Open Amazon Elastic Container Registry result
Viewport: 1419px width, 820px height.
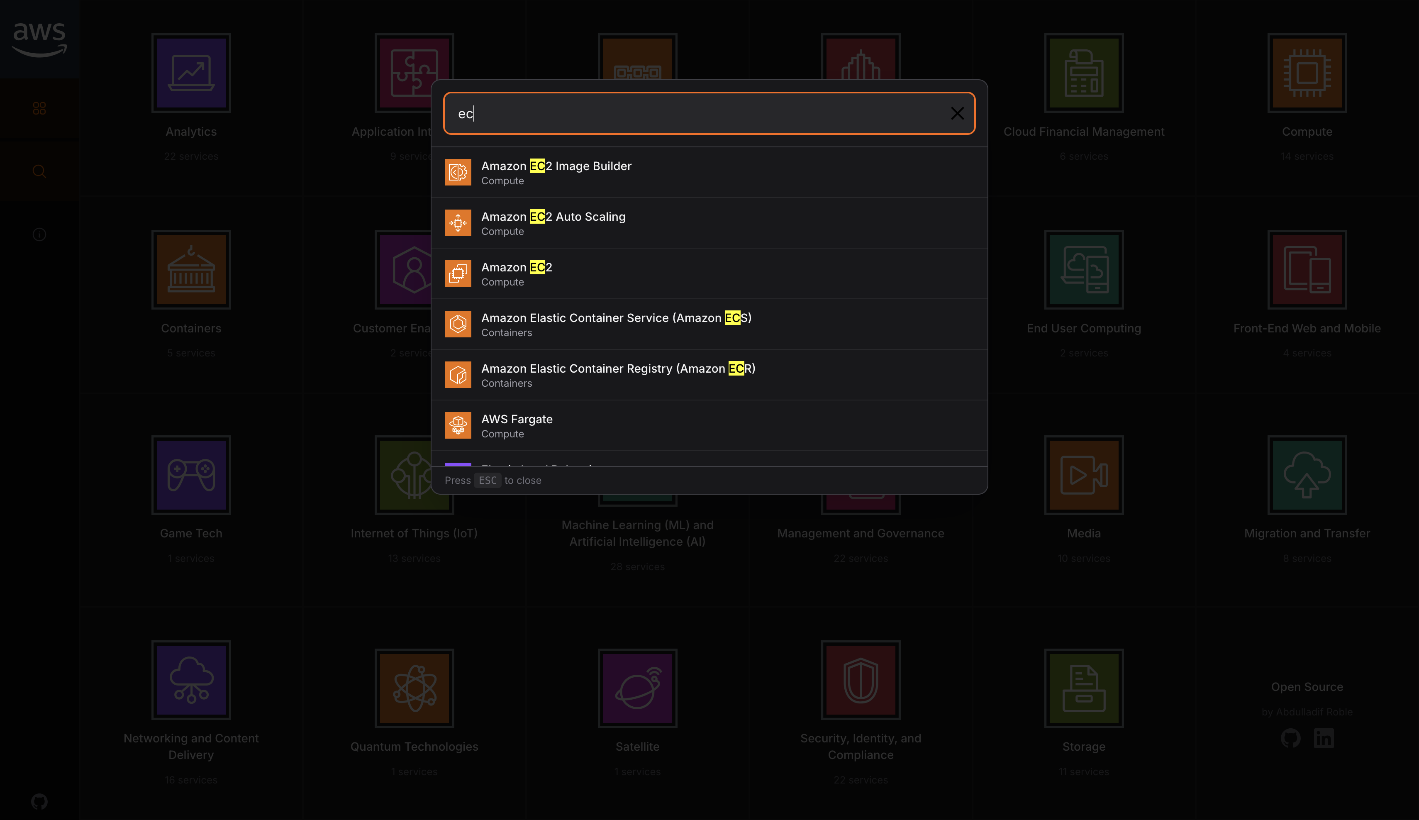pyautogui.click(x=709, y=375)
